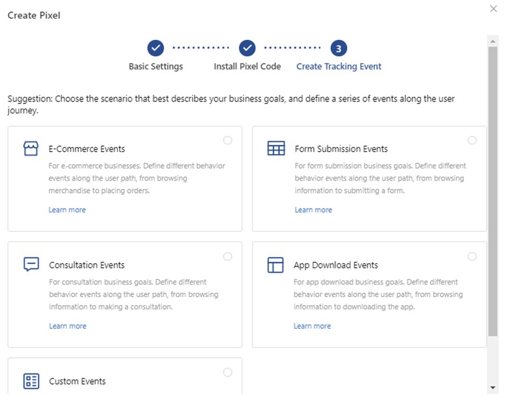Click the Install Pixel Code checkmark icon
The width and height of the screenshot is (507, 396).
247,48
